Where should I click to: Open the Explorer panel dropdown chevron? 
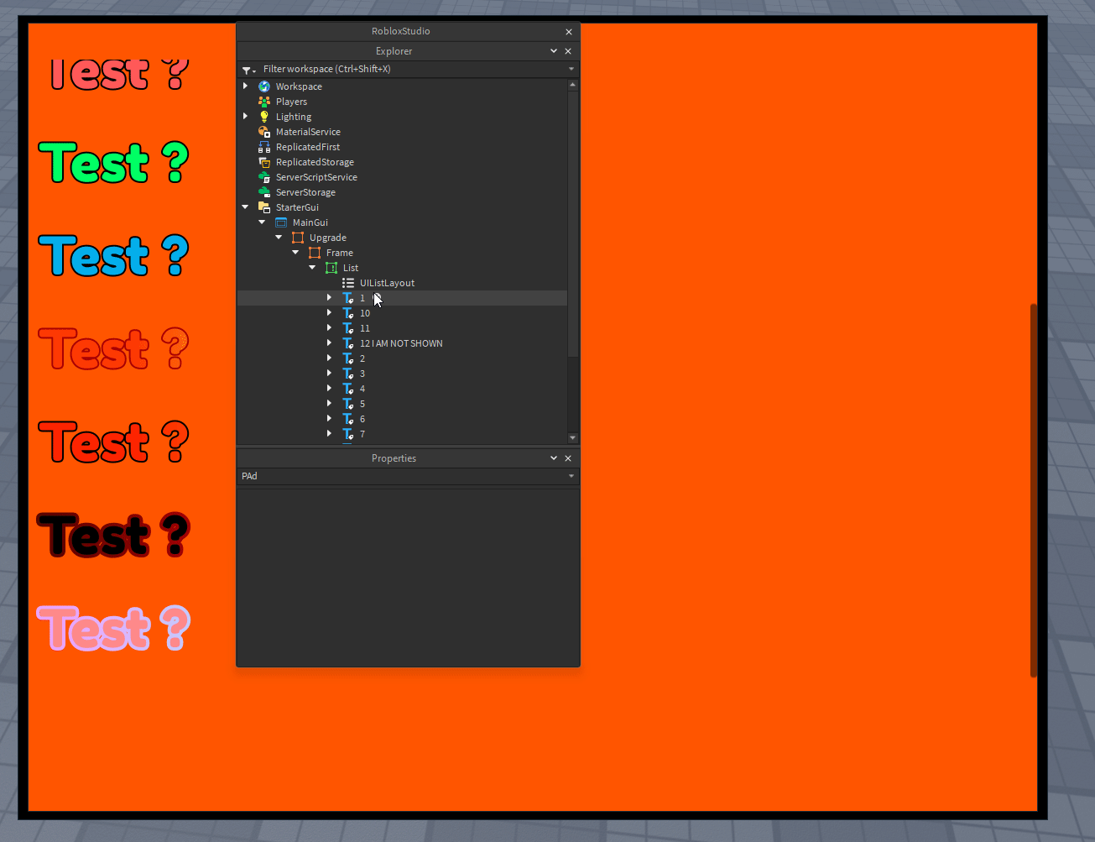(553, 51)
